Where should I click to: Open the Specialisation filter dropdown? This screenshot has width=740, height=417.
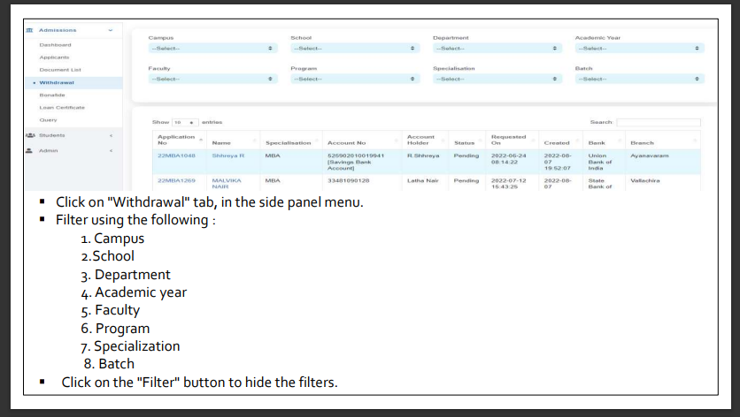(497, 79)
